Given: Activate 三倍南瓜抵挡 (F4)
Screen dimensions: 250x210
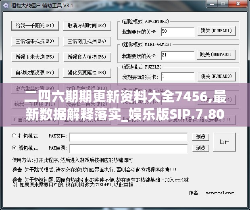Looking at the screenshot, I should (x=87, y=42).
